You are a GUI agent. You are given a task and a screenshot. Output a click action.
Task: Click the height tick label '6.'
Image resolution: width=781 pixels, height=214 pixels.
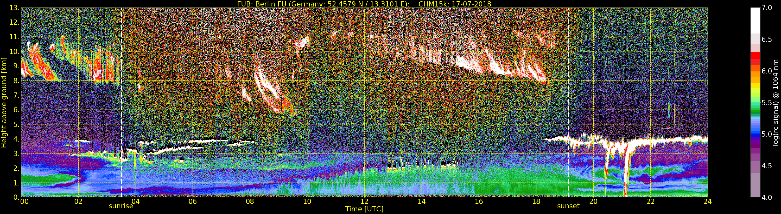pyautogui.click(x=16, y=110)
